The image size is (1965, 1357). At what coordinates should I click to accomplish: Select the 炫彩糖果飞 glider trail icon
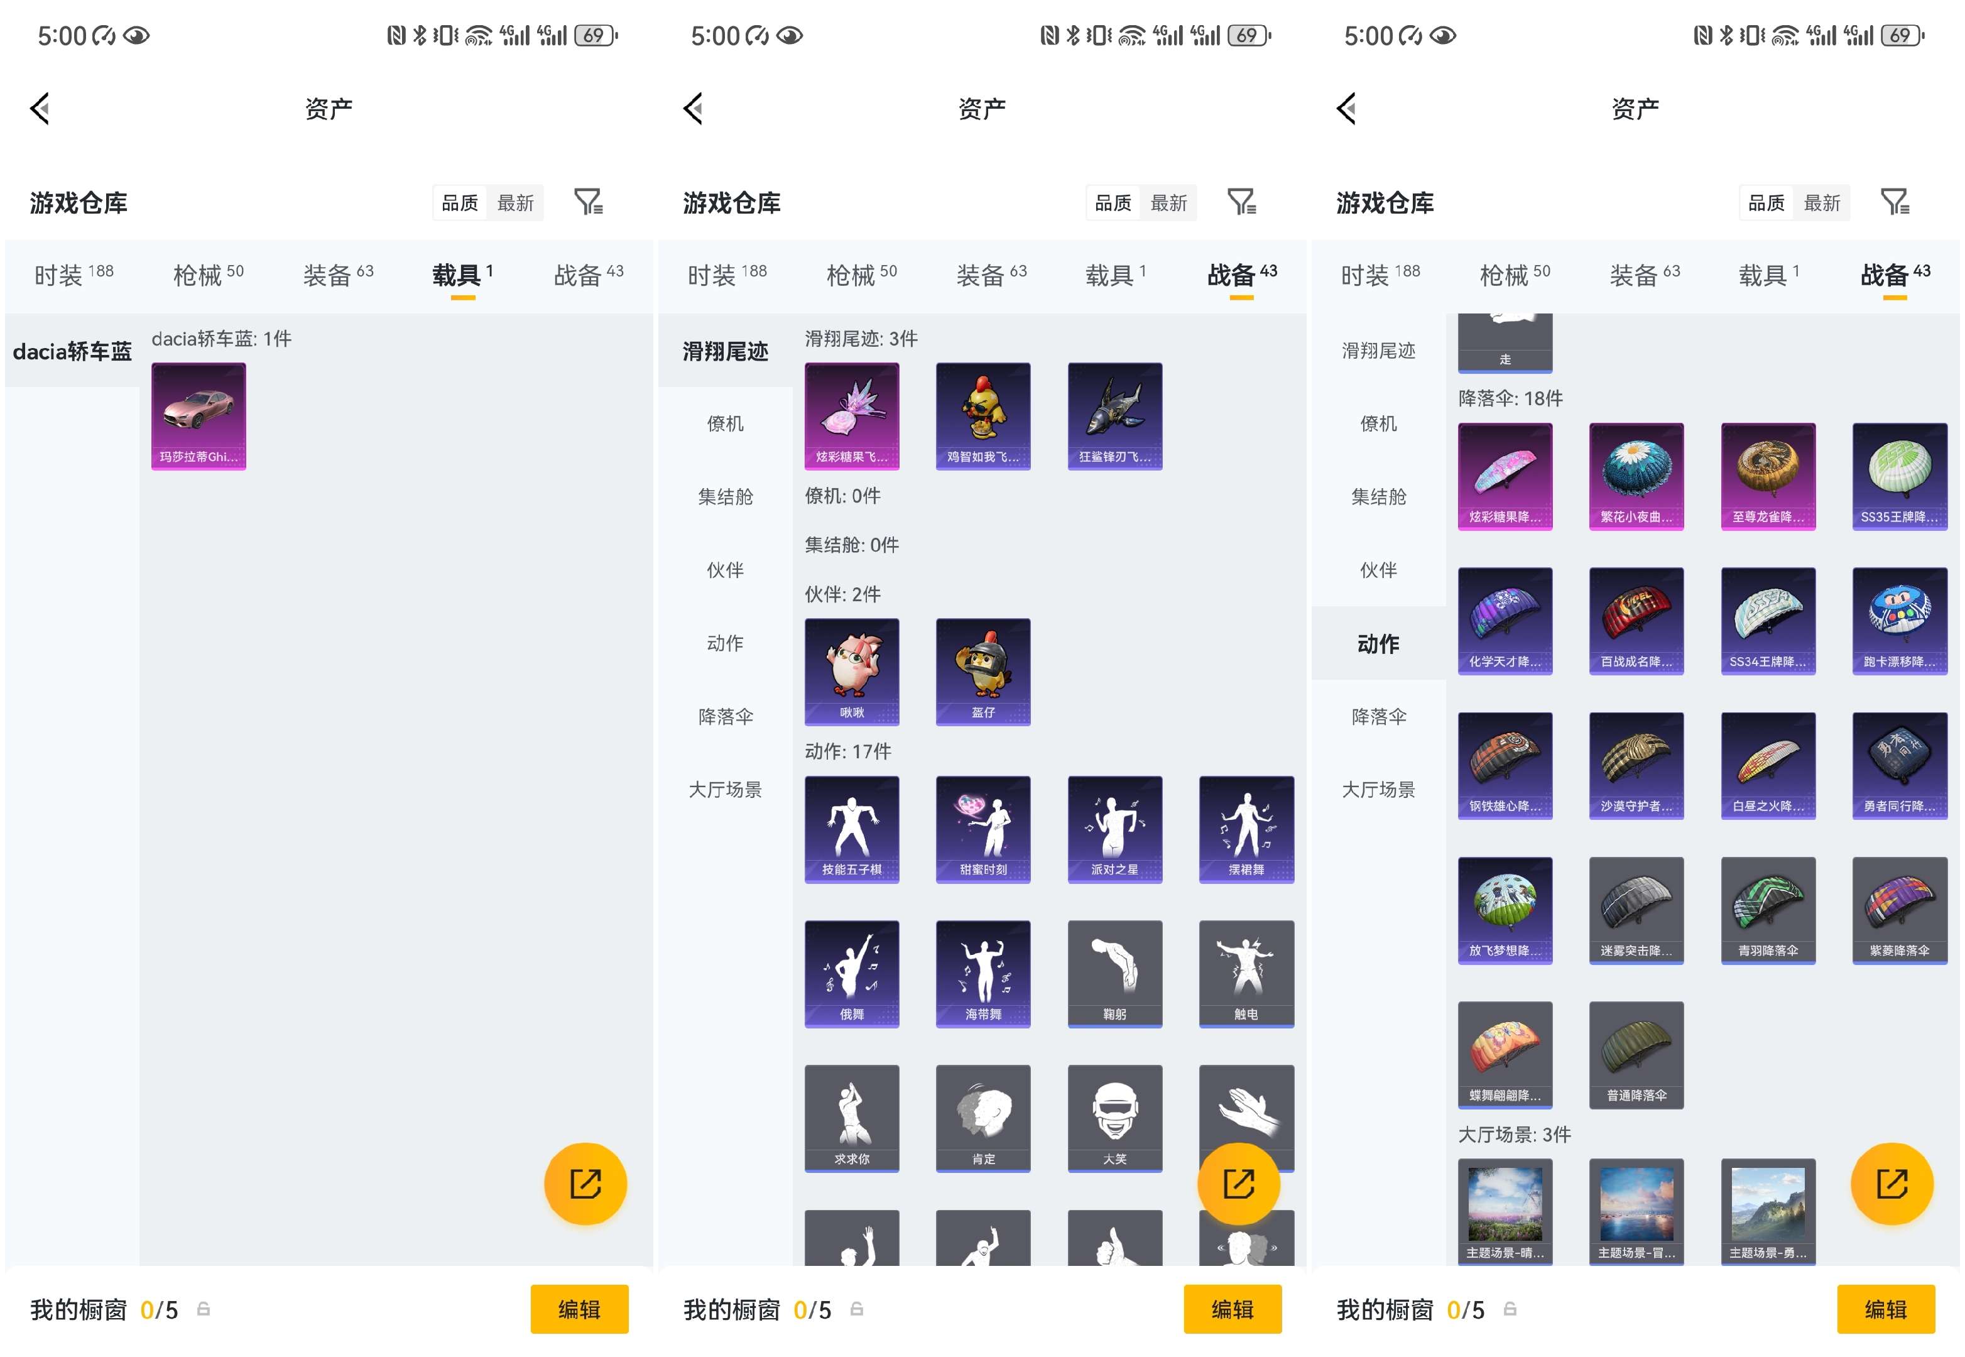[852, 415]
